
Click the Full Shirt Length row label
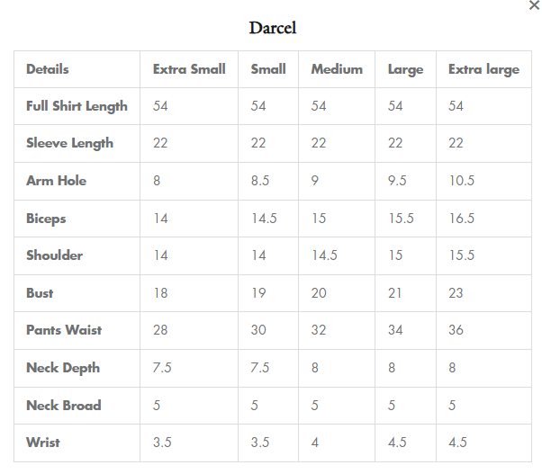point(77,106)
